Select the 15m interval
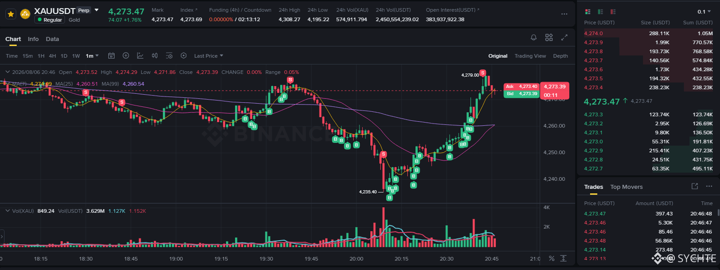 coord(28,56)
